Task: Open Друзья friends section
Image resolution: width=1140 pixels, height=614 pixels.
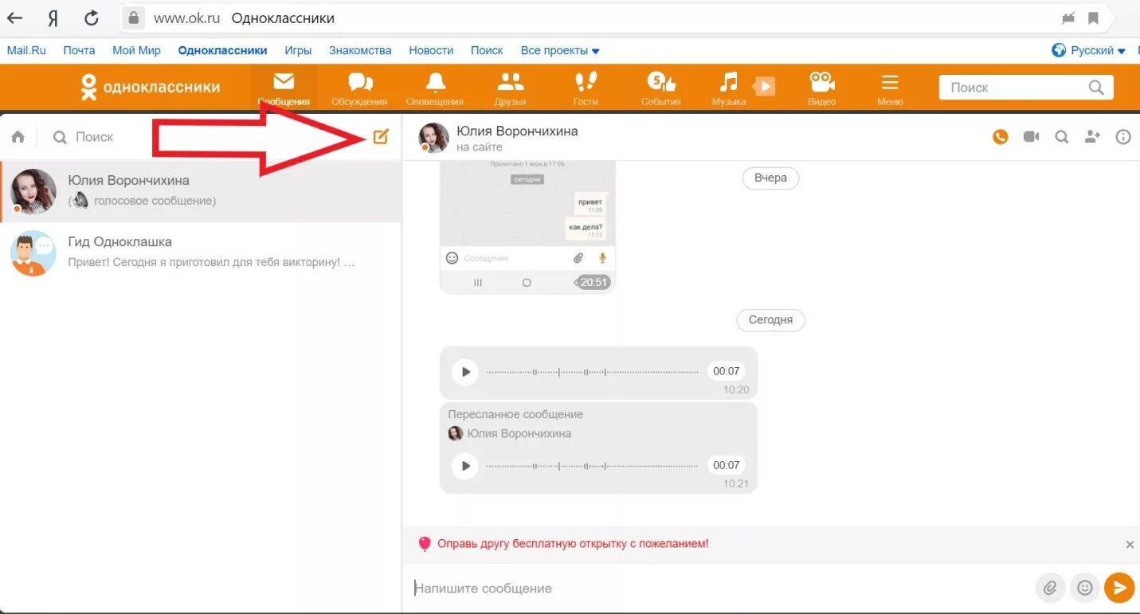Action: [510, 88]
